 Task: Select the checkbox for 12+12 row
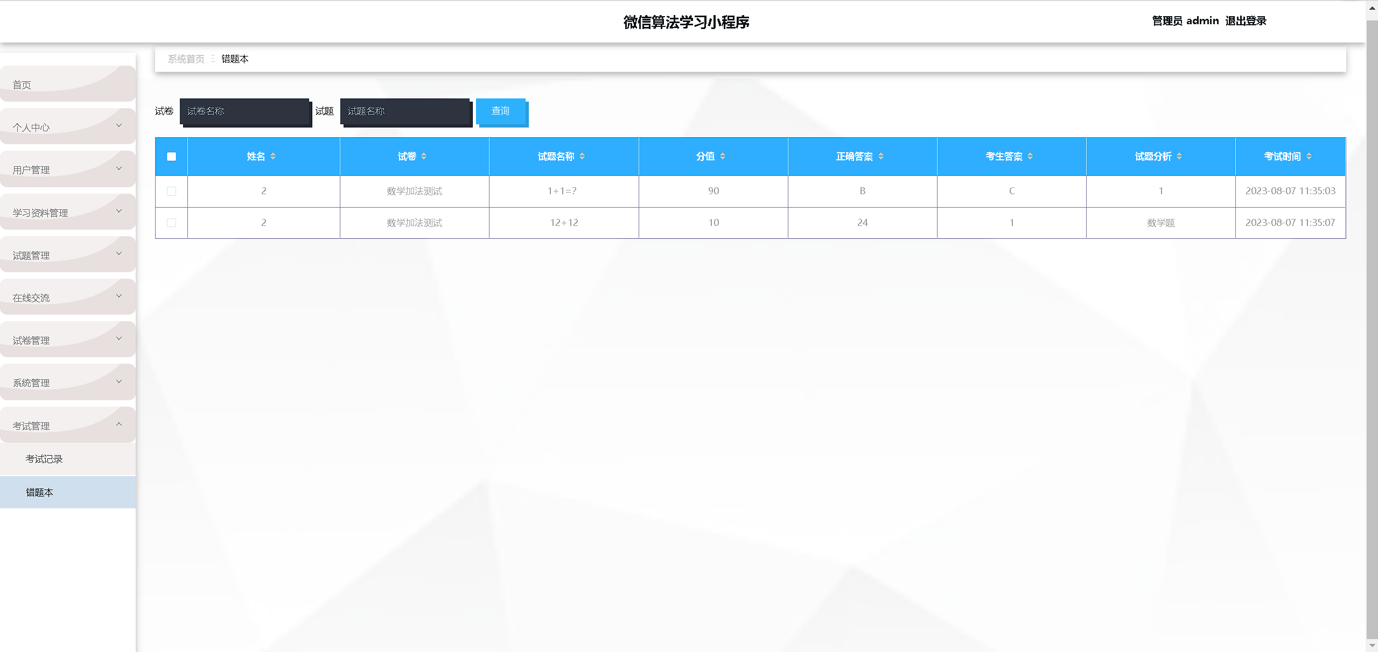click(172, 223)
